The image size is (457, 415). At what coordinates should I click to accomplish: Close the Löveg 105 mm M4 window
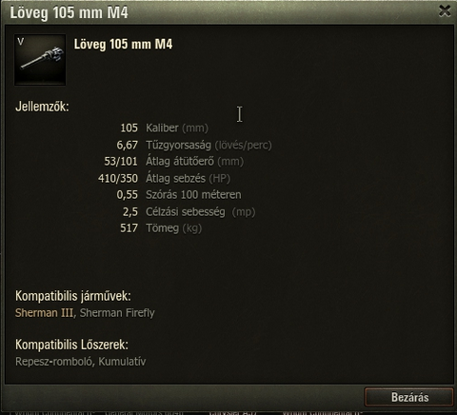point(445,11)
